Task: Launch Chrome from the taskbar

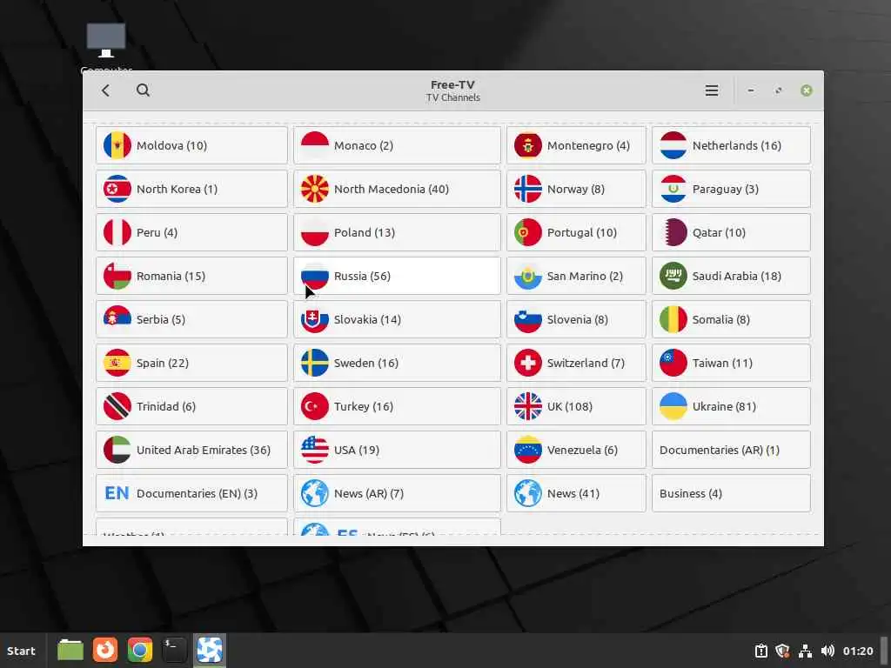Action: pyautogui.click(x=140, y=651)
